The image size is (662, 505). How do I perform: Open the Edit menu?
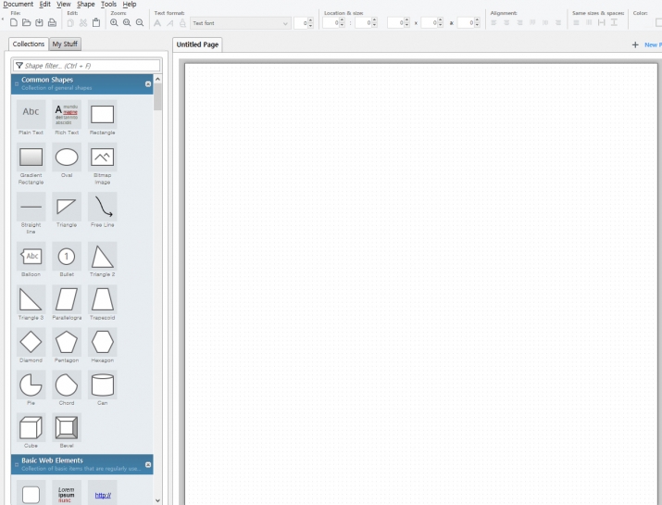[x=45, y=5]
